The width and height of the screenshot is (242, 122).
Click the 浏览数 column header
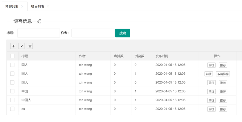[x=139, y=56]
